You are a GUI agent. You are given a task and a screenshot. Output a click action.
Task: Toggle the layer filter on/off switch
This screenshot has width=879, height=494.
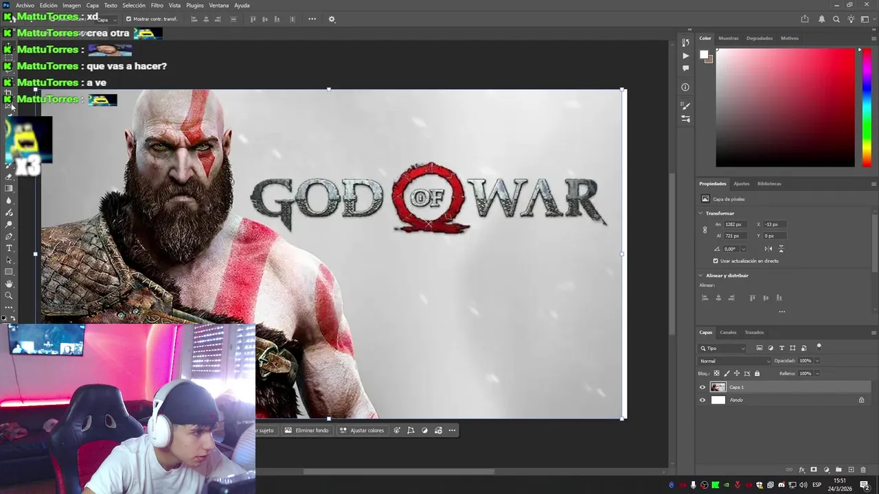(x=819, y=347)
